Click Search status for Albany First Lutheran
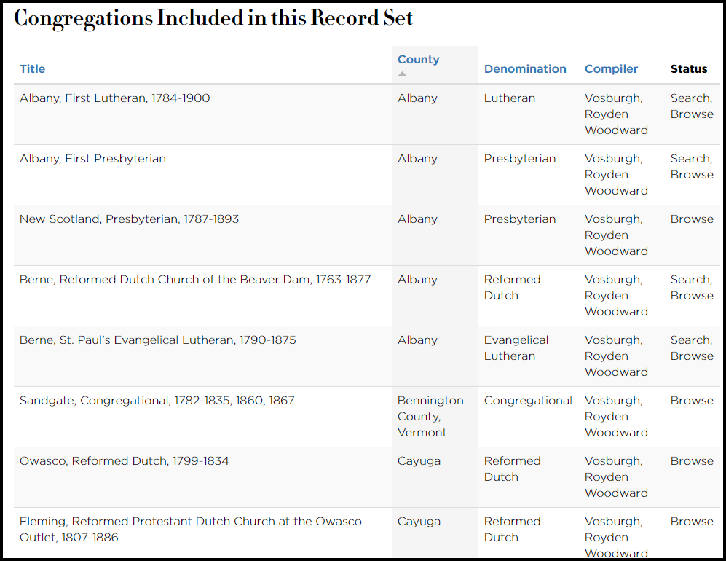Screen dimensions: 726x561 [690, 98]
